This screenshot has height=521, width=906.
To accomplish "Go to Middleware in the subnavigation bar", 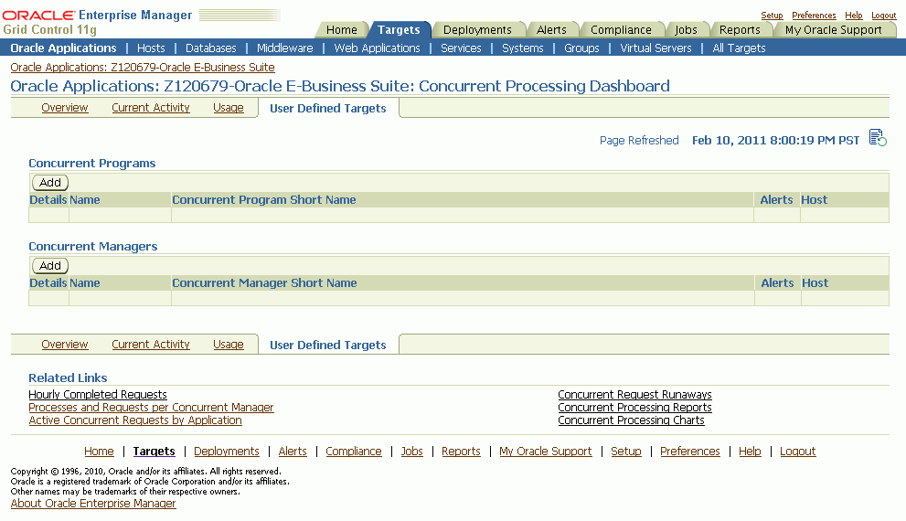I will tap(285, 48).
